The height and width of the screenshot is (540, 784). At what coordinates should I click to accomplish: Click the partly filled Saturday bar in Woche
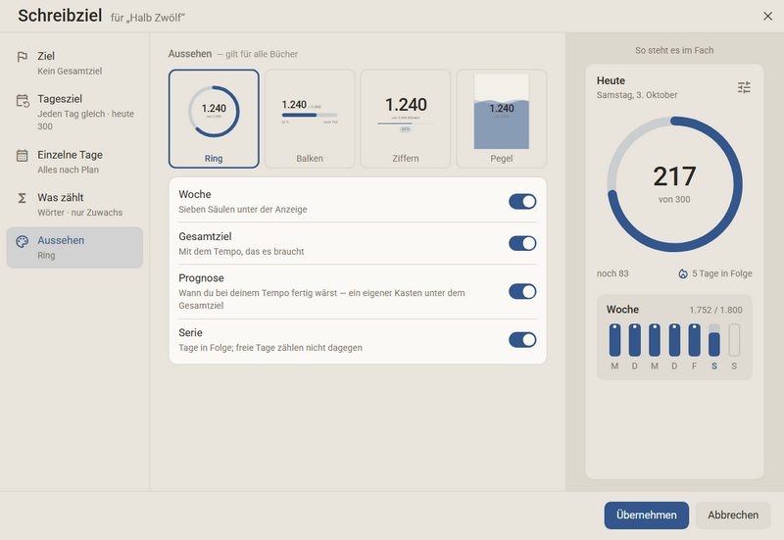point(714,340)
